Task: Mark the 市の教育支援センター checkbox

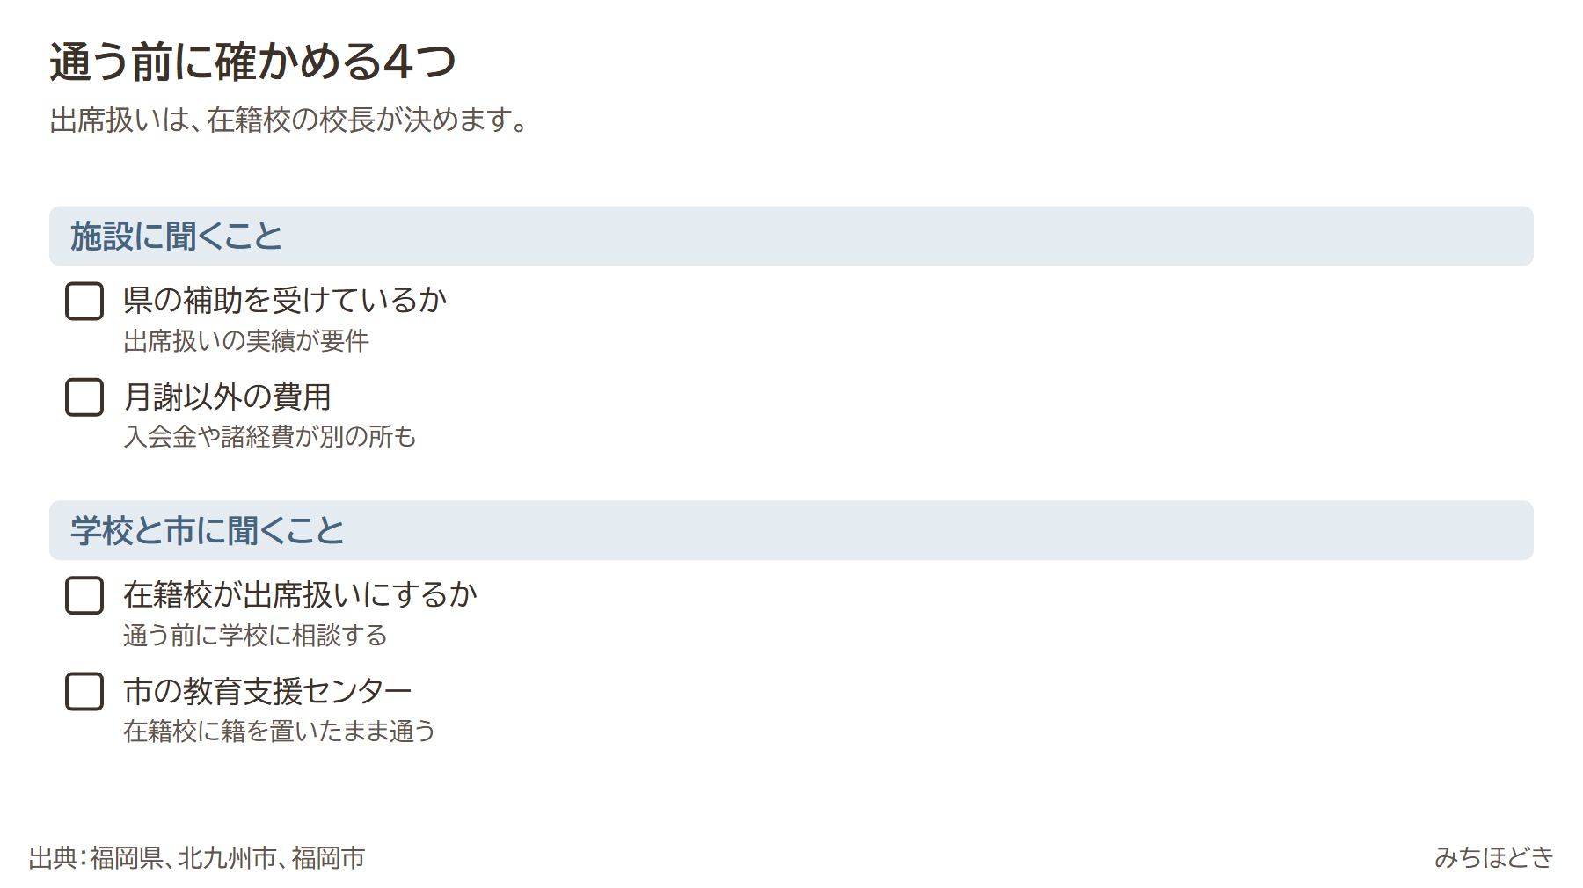Action: pos(84,692)
